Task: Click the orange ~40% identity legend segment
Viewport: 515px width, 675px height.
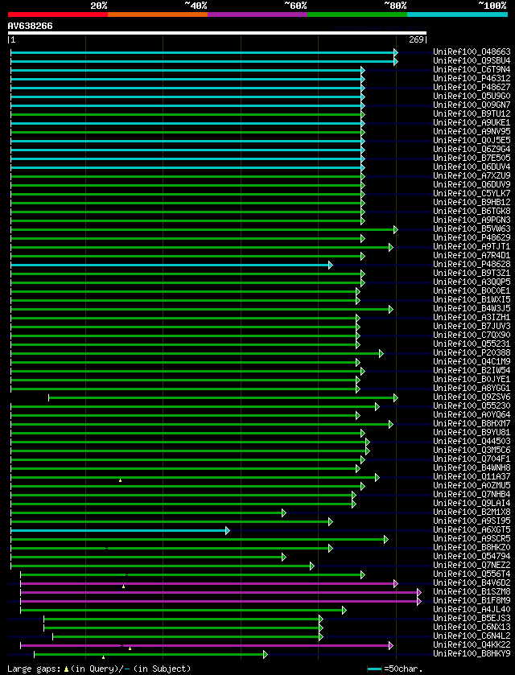Action: (x=158, y=14)
